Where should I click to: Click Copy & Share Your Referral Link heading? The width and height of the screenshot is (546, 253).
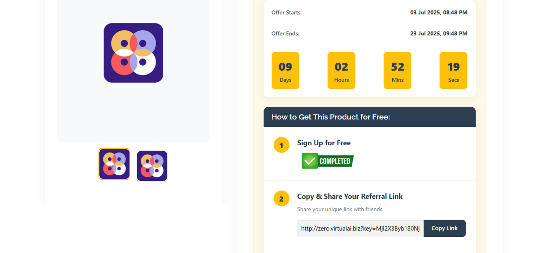click(x=350, y=196)
